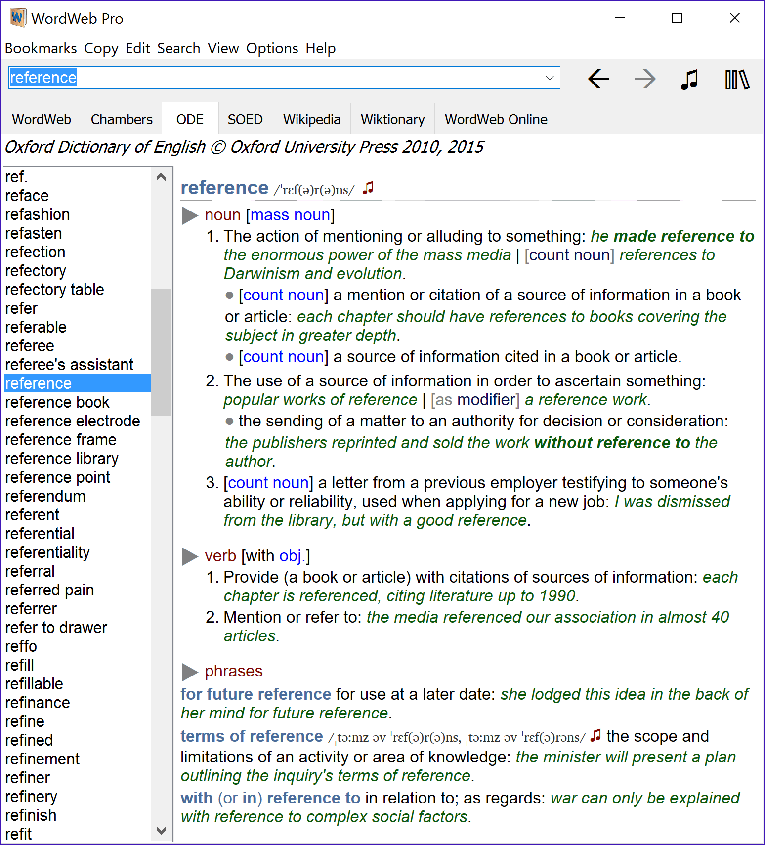Follow the 'modifier' link in definition 2
This screenshot has height=845, width=765.
[x=486, y=399]
